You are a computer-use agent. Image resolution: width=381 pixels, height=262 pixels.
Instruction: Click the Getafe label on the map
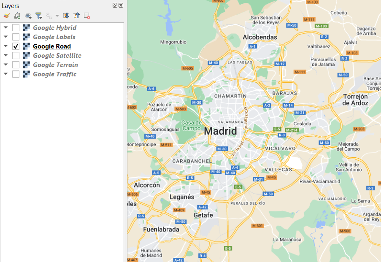pyautogui.click(x=203, y=215)
